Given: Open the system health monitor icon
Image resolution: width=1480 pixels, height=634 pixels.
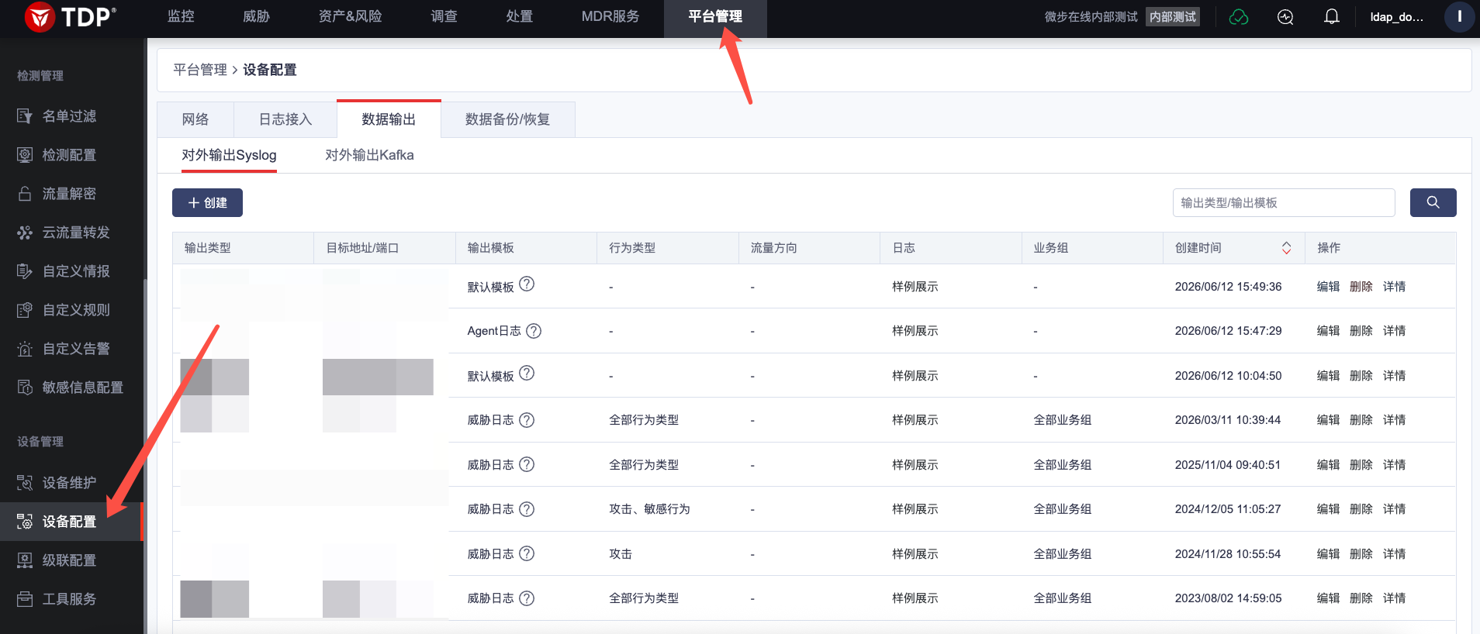Looking at the screenshot, I should (1285, 17).
